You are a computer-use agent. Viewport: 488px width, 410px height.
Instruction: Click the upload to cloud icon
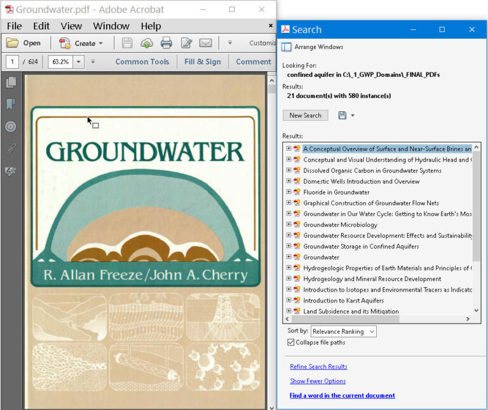coord(147,43)
